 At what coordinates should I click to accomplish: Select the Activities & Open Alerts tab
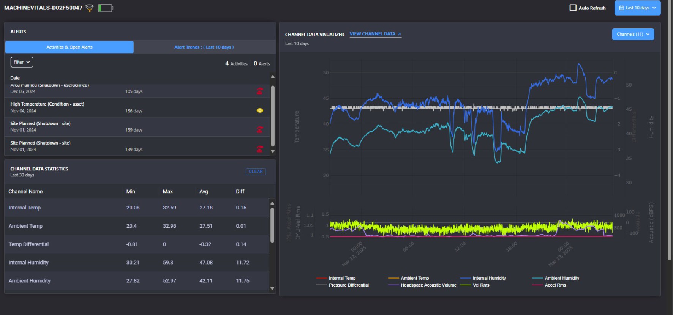[x=70, y=47]
